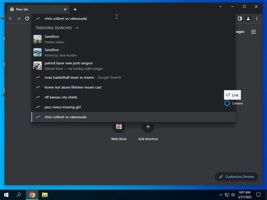Click the Customize Chrome button

[236, 177]
